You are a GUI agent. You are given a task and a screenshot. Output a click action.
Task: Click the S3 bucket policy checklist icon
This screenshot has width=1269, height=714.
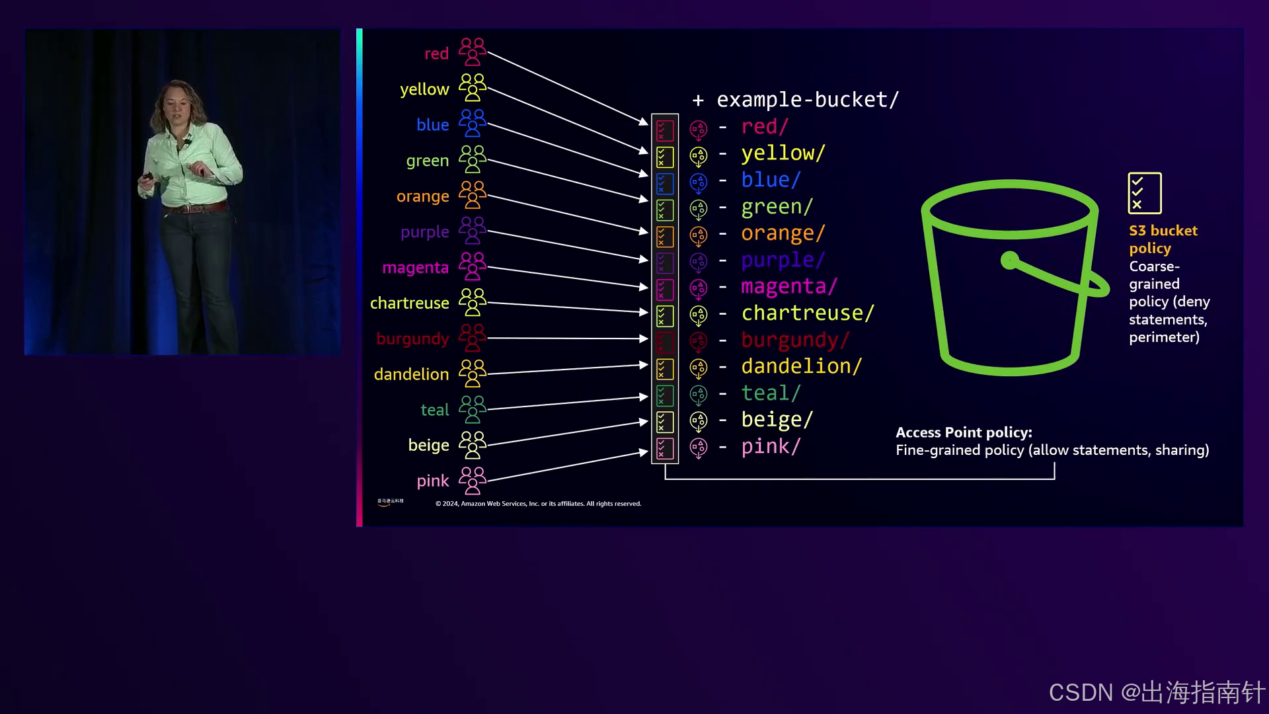[1145, 193]
